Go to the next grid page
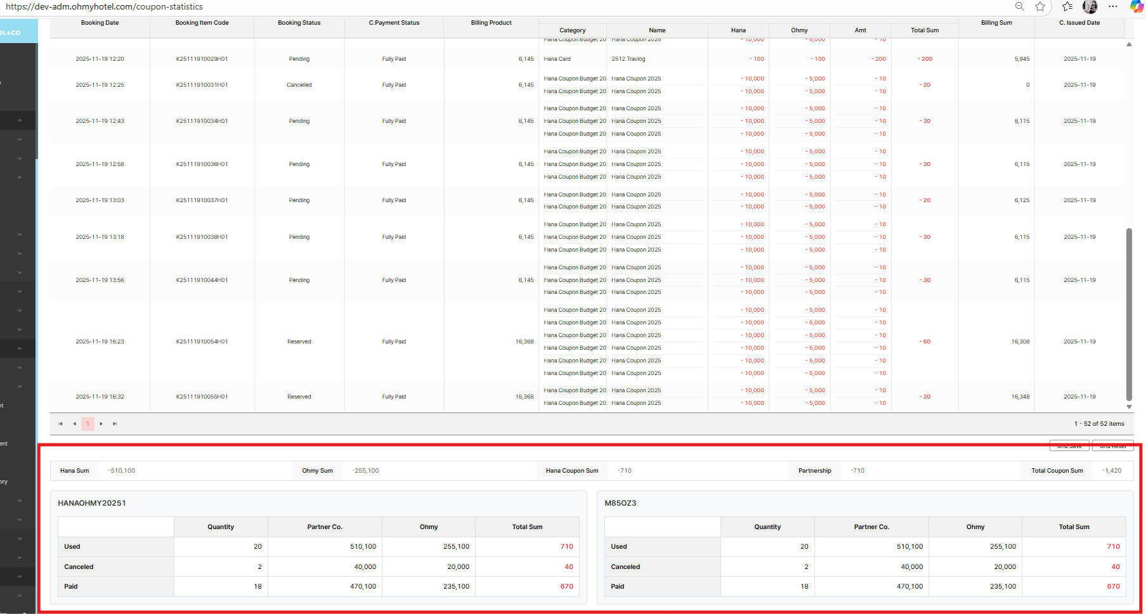 coord(101,424)
